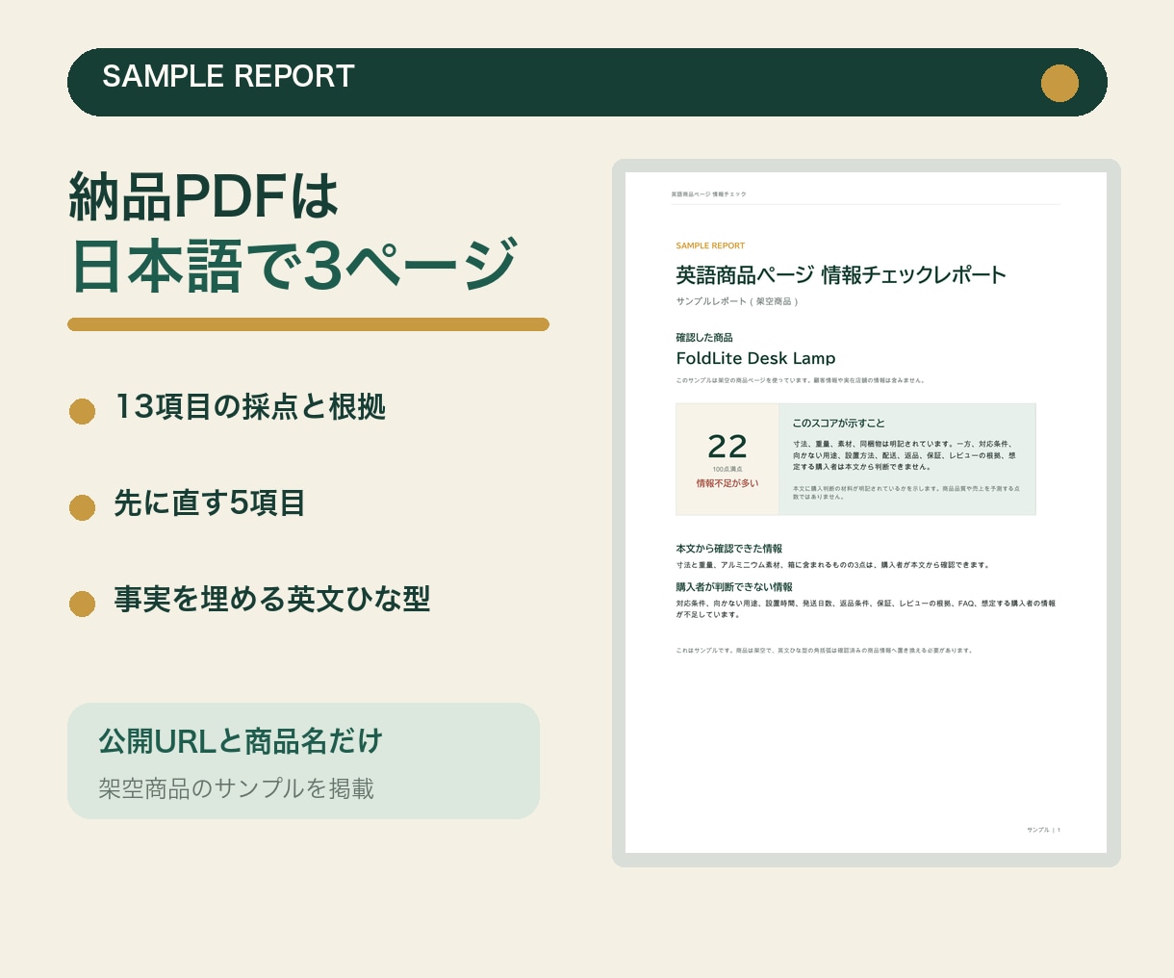The height and width of the screenshot is (978, 1174).
Task: Click the '確認した商品' label
Action: (704, 338)
